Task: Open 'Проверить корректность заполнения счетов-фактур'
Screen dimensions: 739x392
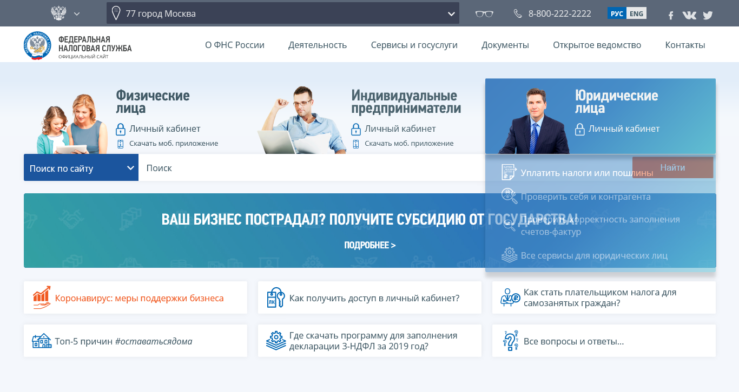Action: coord(601,226)
